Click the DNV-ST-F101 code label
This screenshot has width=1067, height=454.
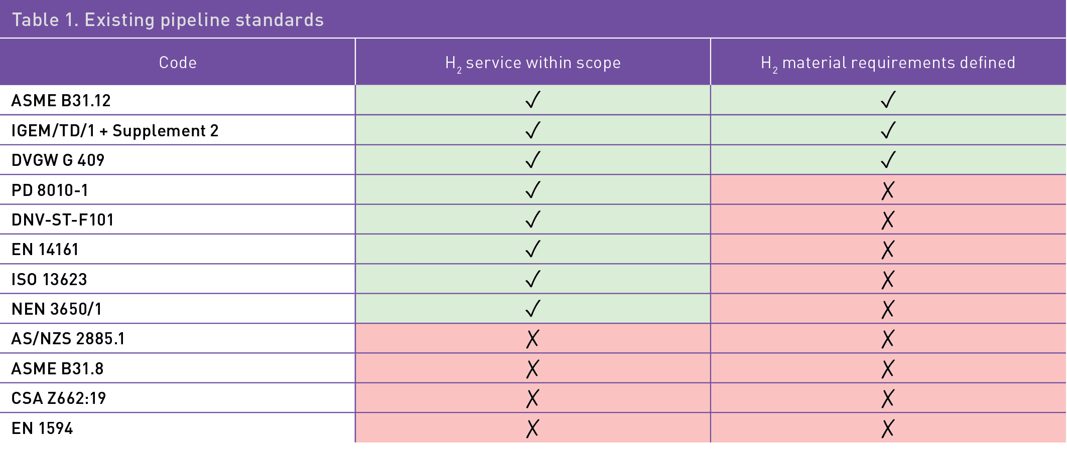(63, 220)
